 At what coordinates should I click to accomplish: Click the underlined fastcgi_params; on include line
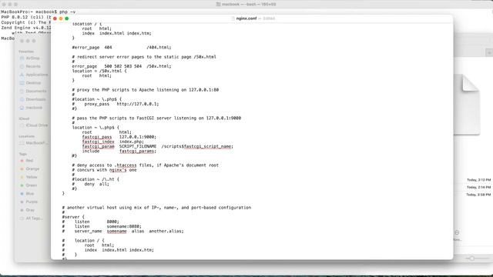click(x=138, y=151)
